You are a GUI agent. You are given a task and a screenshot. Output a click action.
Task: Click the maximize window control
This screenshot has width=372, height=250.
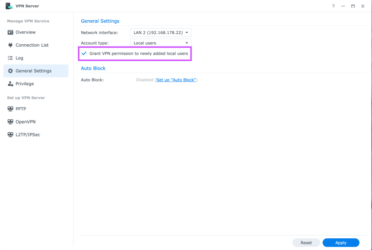pyautogui.click(x=353, y=6)
